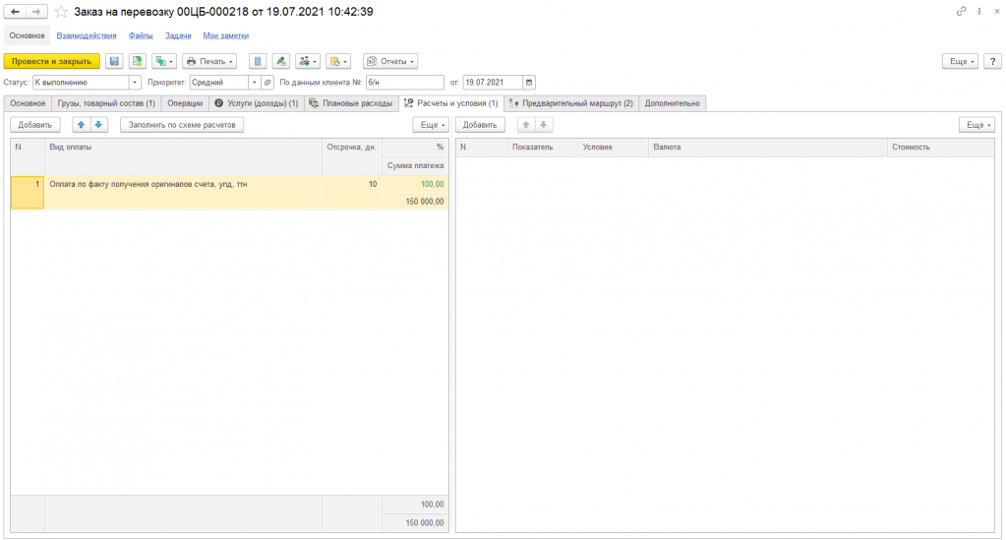This screenshot has height=540, width=1006.
Task: Click the По данным клиента № field
Action: click(404, 83)
